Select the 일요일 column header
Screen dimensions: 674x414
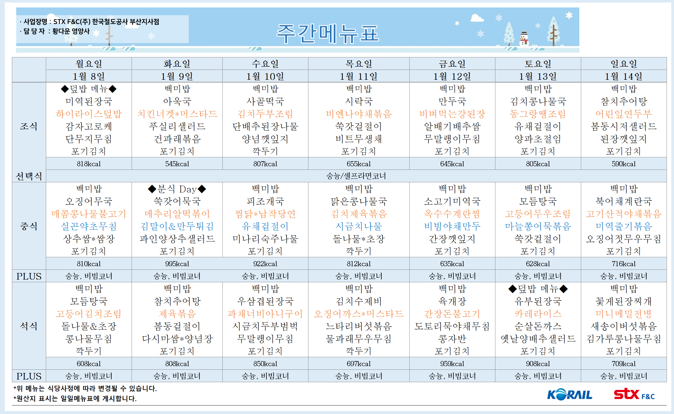623,64
